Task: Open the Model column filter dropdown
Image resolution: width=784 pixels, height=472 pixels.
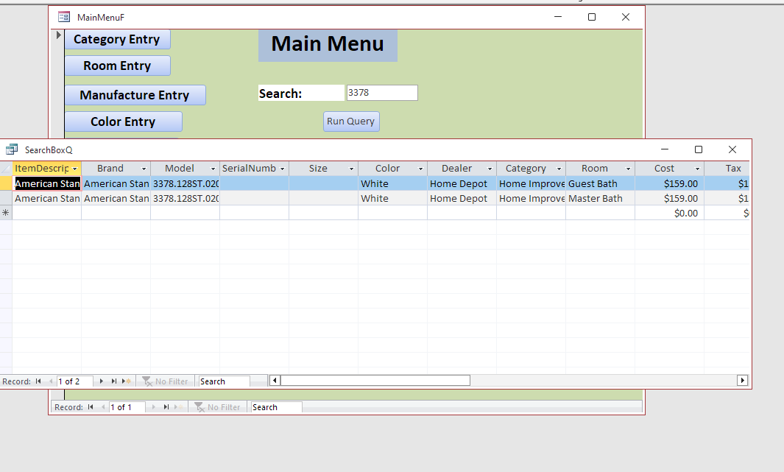Action: pyautogui.click(x=213, y=169)
